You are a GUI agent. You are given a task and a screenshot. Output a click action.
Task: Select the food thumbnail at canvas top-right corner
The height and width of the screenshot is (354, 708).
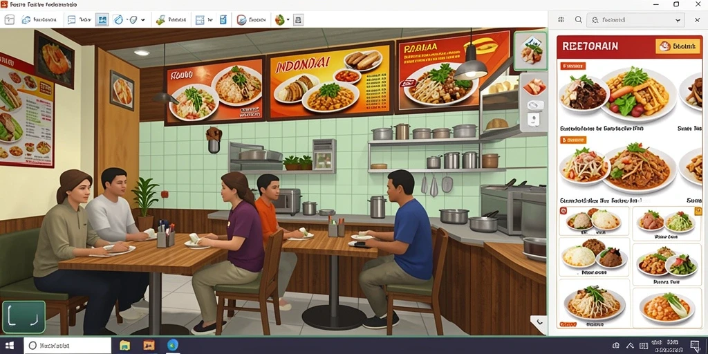coord(531,51)
